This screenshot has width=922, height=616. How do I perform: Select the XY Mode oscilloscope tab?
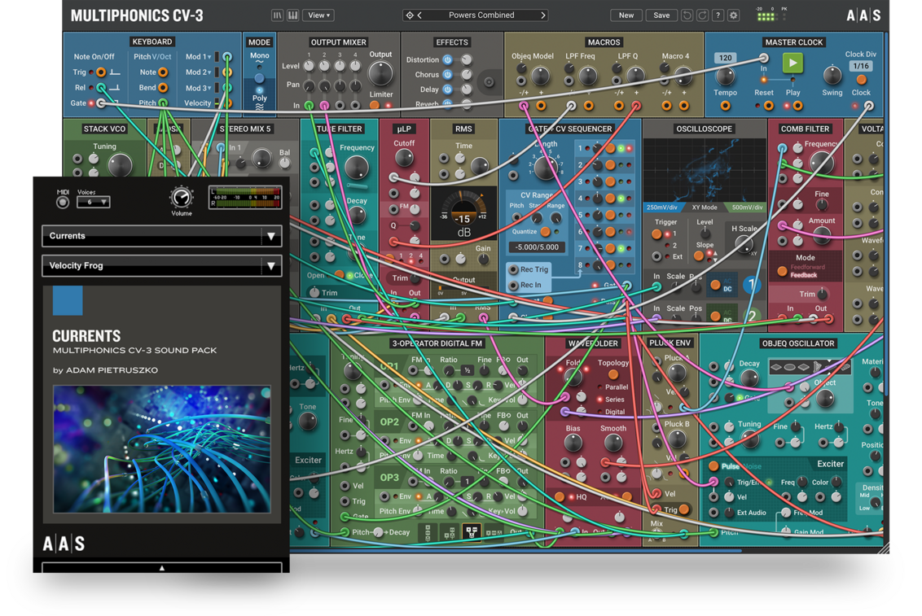(x=704, y=208)
